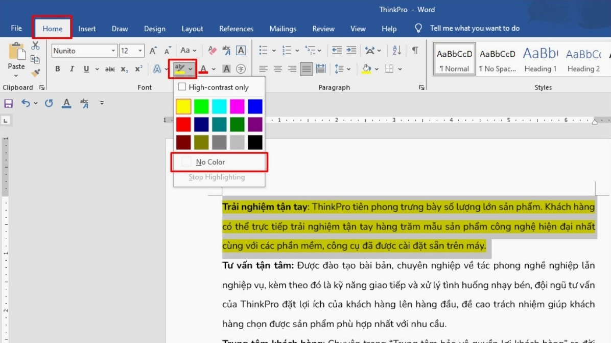Click the enclose characters icon
The height and width of the screenshot is (343, 611).
coord(241,69)
